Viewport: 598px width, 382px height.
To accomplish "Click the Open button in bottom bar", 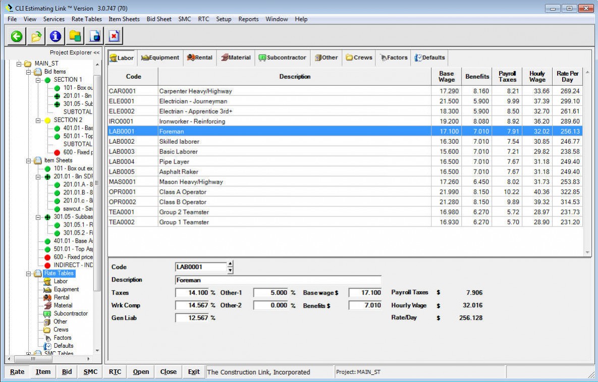I will point(141,372).
